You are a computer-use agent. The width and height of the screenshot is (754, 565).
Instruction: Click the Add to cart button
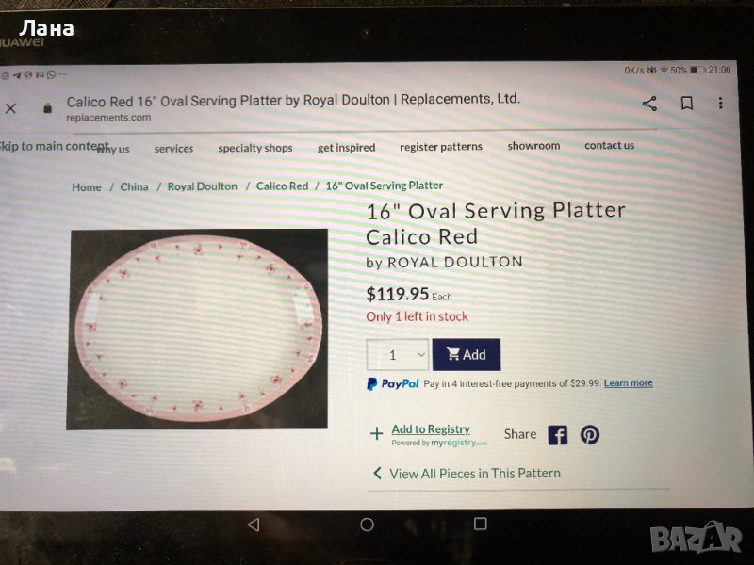click(x=466, y=355)
